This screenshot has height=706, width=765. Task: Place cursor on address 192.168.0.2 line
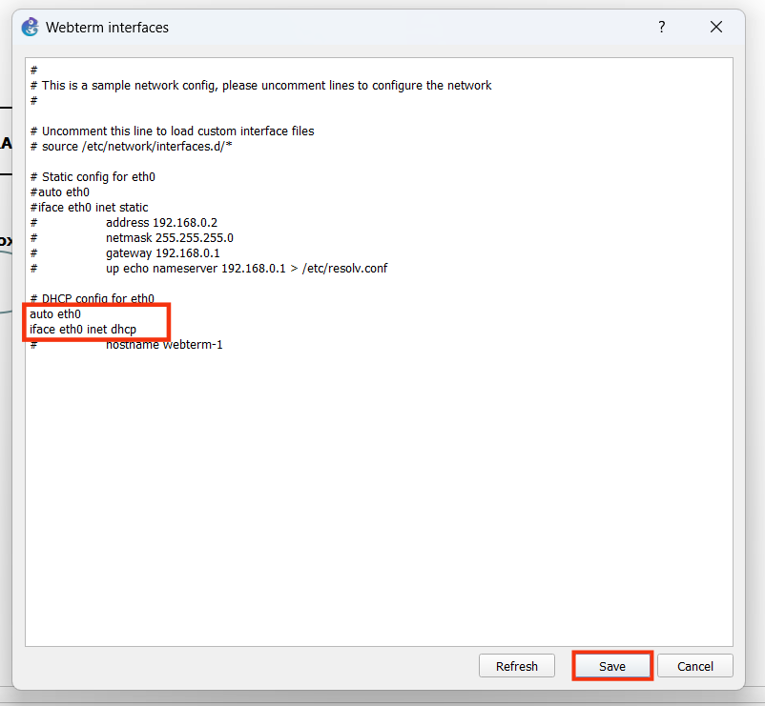coord(161,223)
